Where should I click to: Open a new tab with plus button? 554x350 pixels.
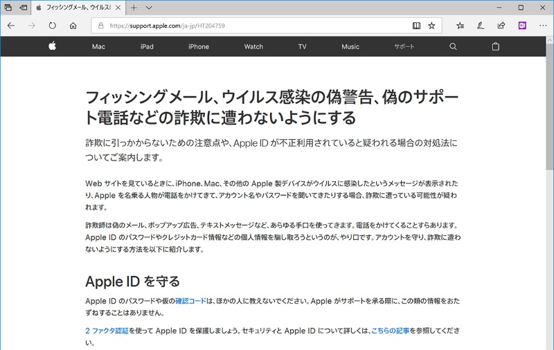(x=134, y=8)
